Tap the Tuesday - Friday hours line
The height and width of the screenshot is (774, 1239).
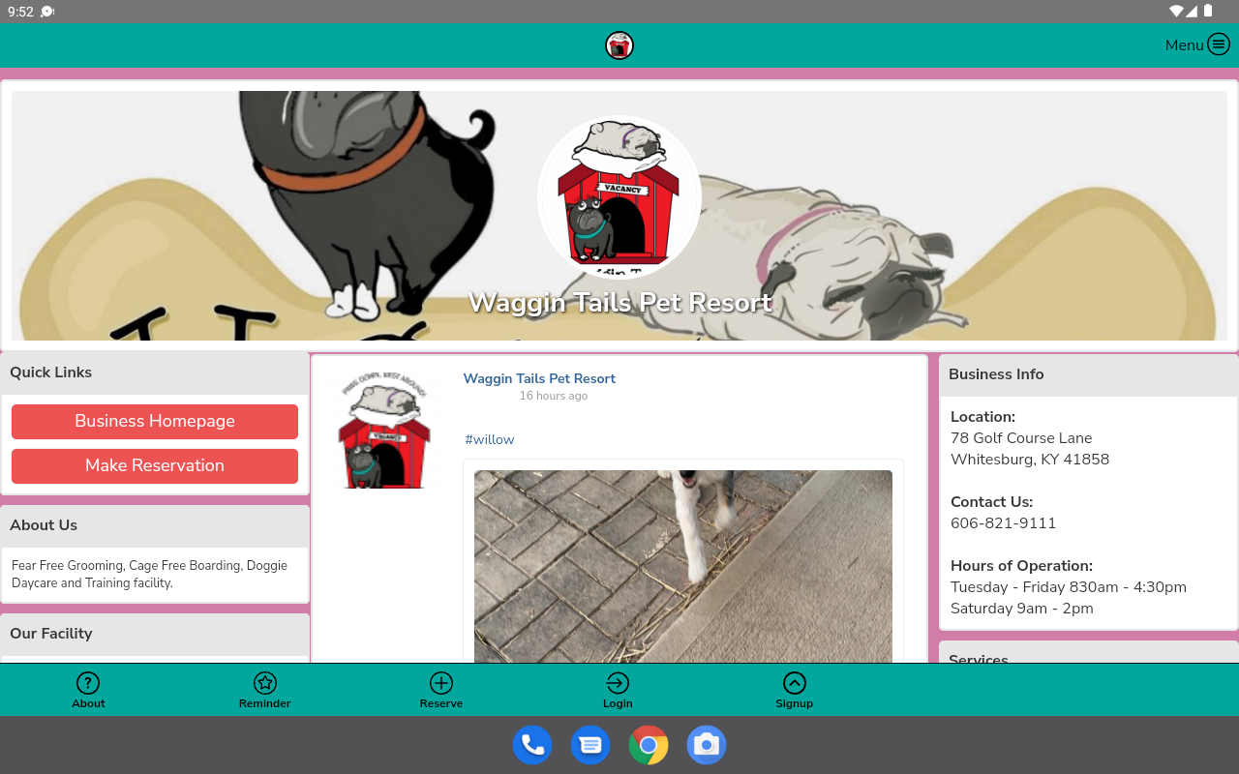[1069, 587]
